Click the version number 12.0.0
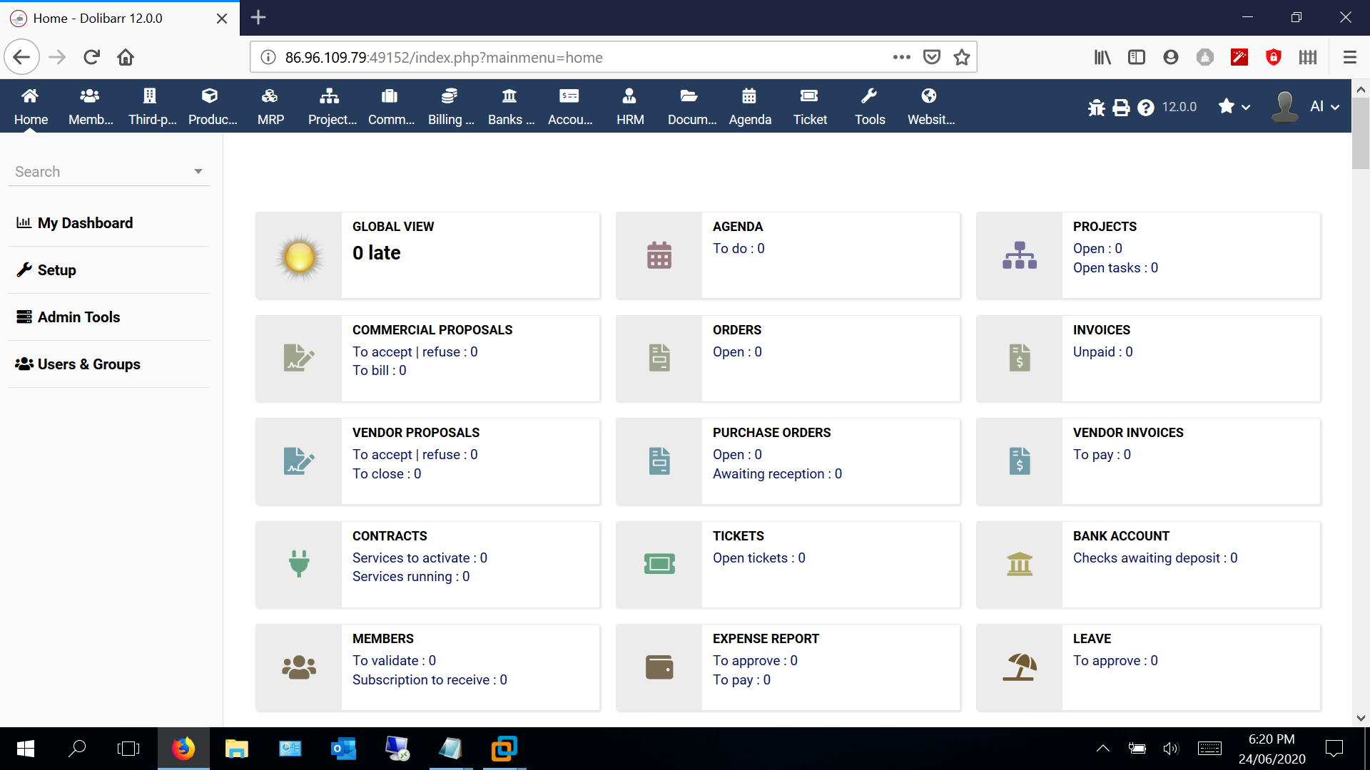This screenshot has width=1370, height=770. pos(1179,107)
